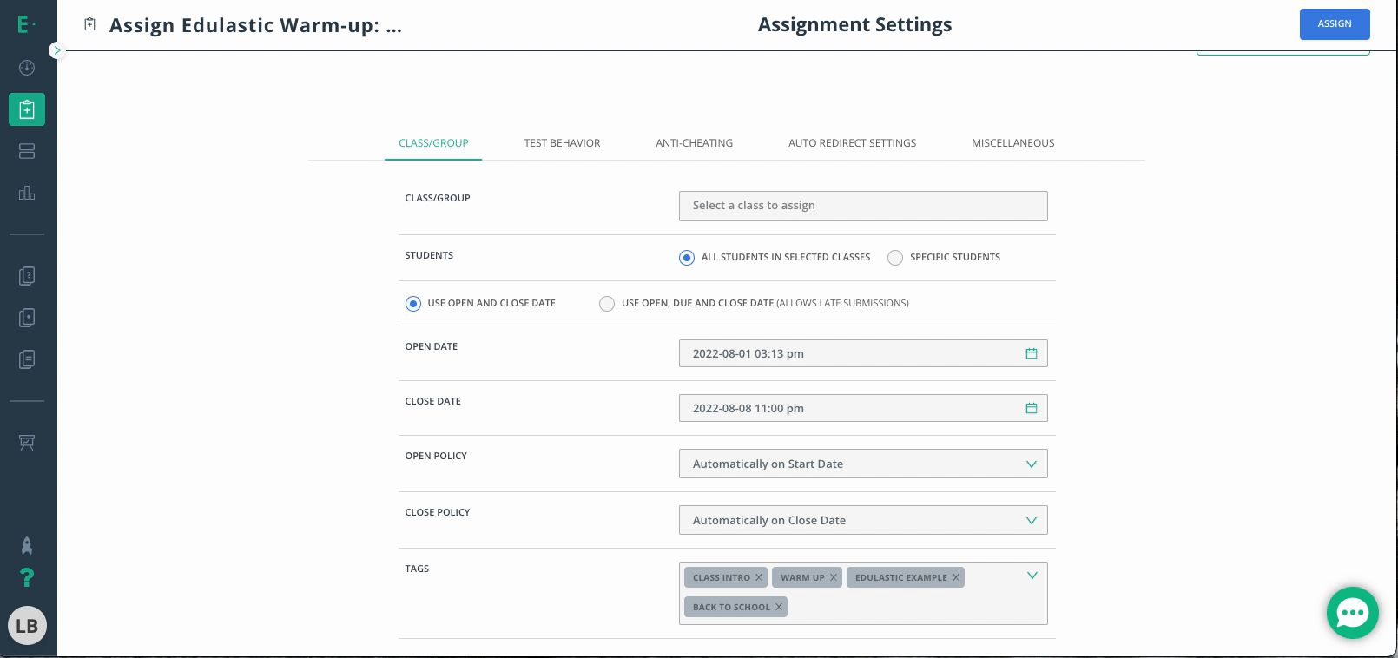Image resolution: width=1398 pixels, height=658 pixels.
Task: Click the Assignment Settings heading
Action: click(x=854, y=24)
